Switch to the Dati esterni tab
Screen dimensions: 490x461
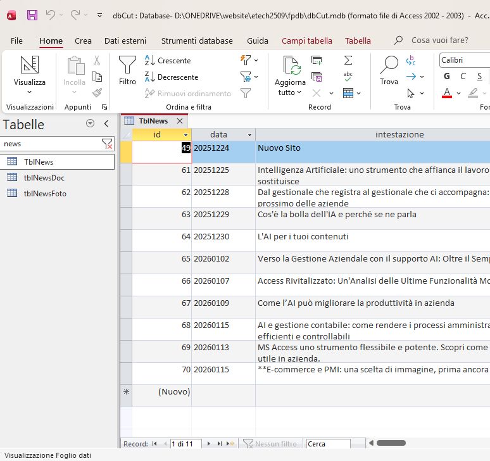[125, 41]
